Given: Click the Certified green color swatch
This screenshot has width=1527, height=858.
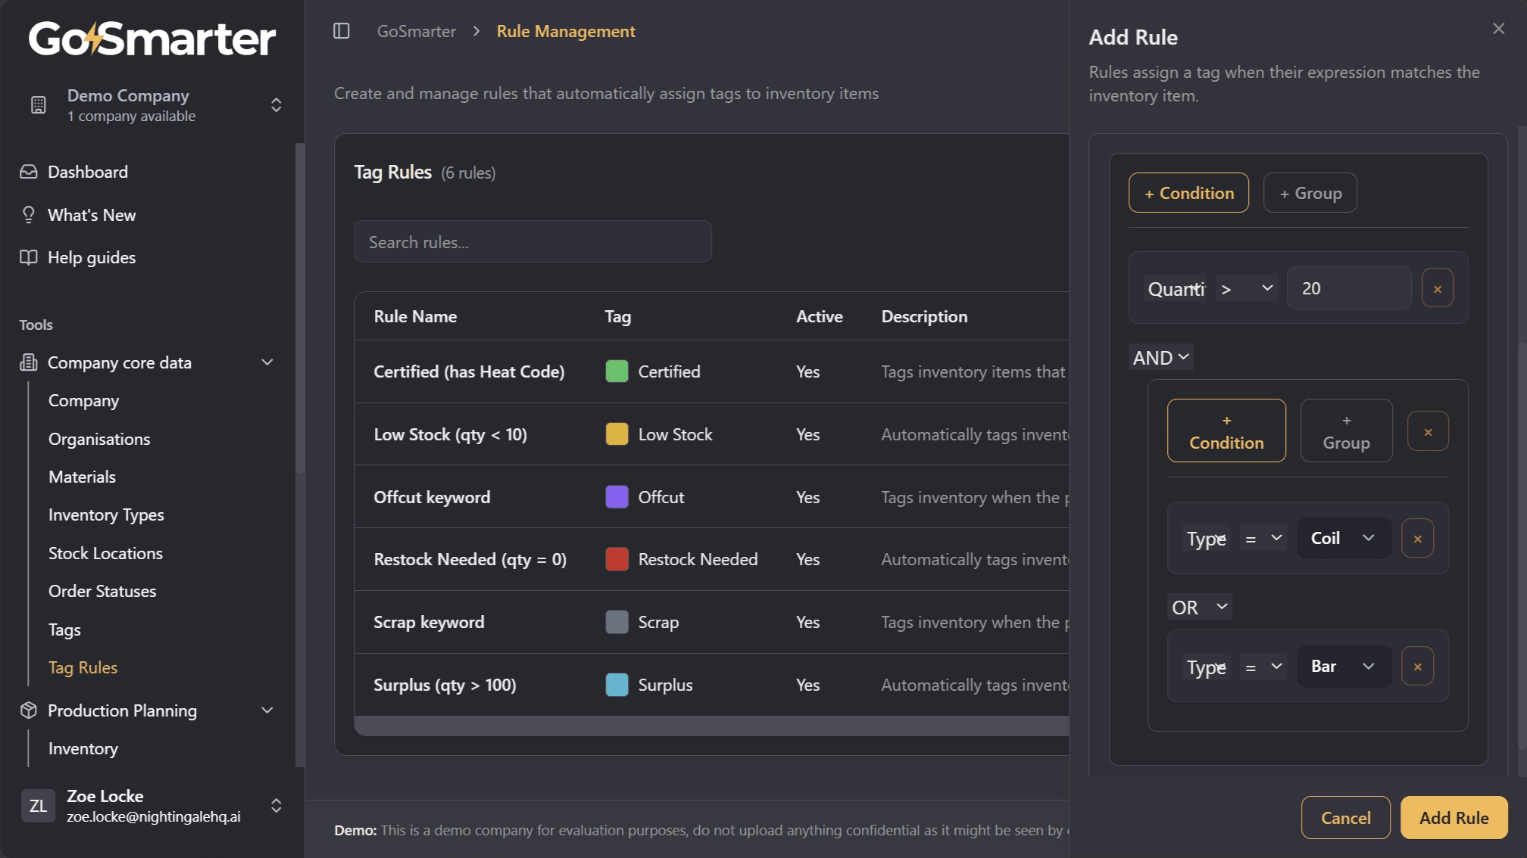Looking at the screenshot, I should [617, 371].
